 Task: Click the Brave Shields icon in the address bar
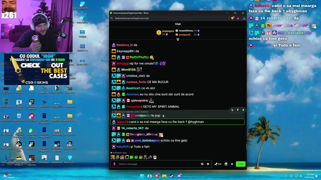pos(232,18)
